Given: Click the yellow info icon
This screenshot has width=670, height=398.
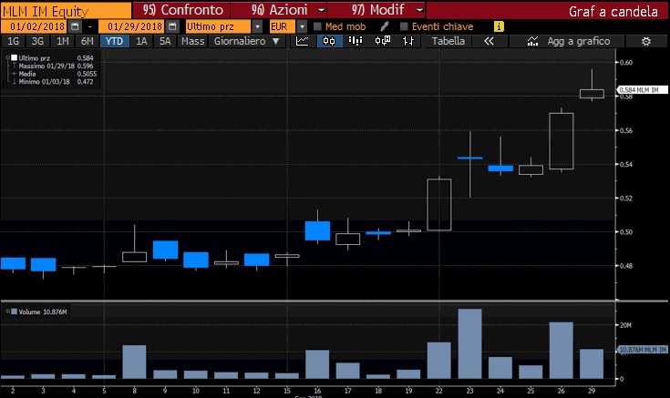Looking at the screenshot, I should [498, 26].
